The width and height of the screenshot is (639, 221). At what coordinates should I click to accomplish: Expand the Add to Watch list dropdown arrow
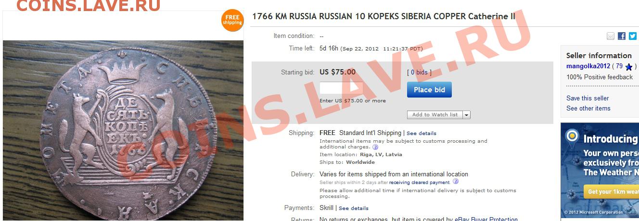tap(466, 115)
